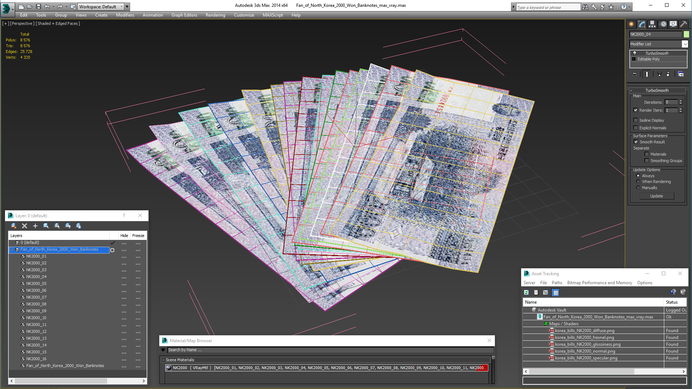Click the Iterations spinner arrows

681,102
